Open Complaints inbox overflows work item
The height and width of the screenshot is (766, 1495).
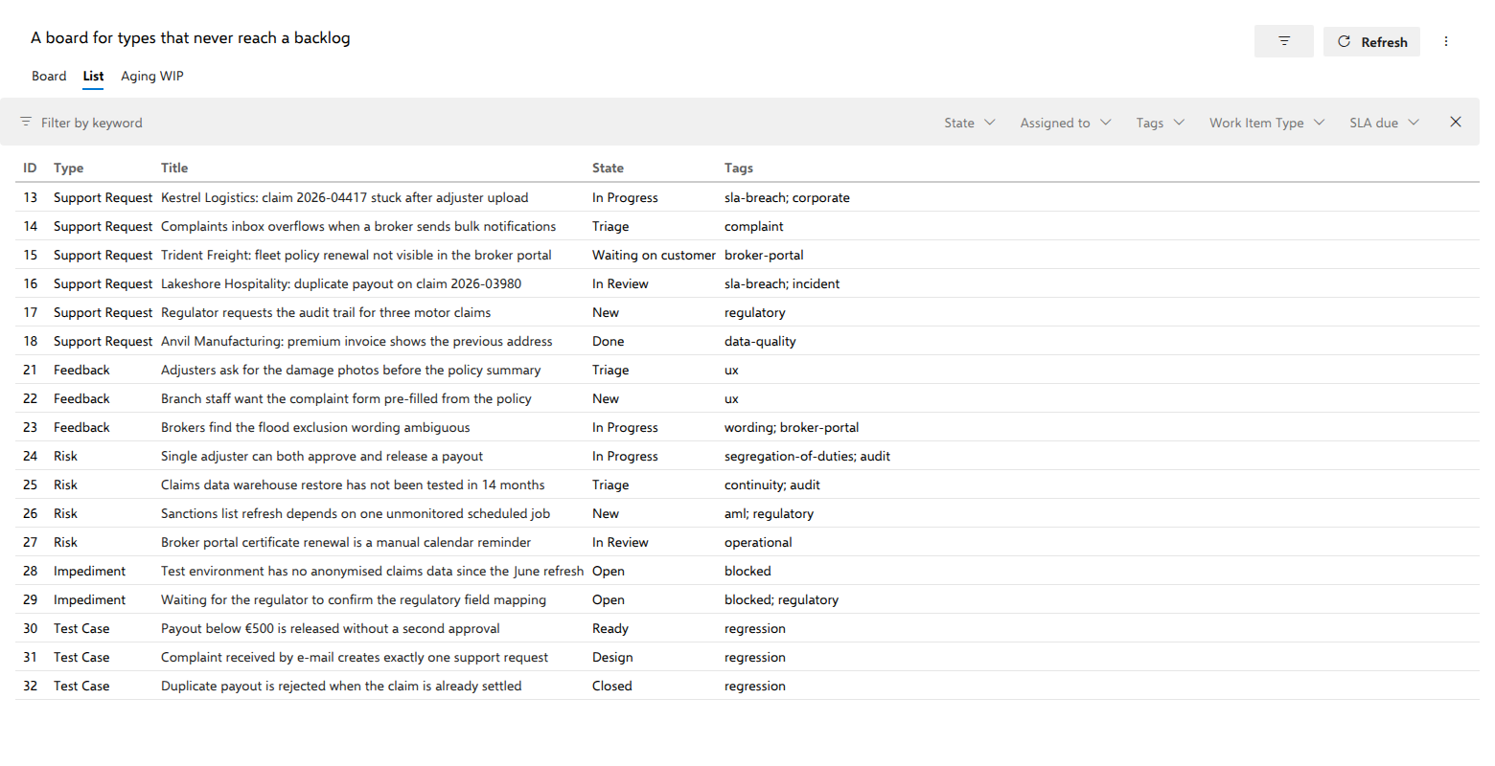coord(358,226)
